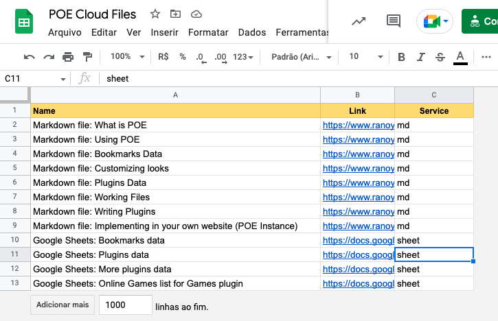Open the activity trend icon

point(359,21)
